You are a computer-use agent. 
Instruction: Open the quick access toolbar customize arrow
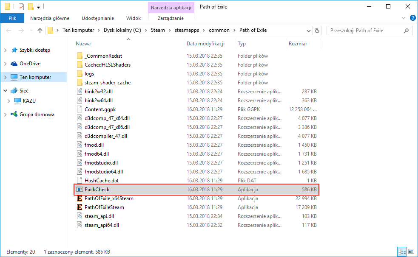[x=38, y=7]
